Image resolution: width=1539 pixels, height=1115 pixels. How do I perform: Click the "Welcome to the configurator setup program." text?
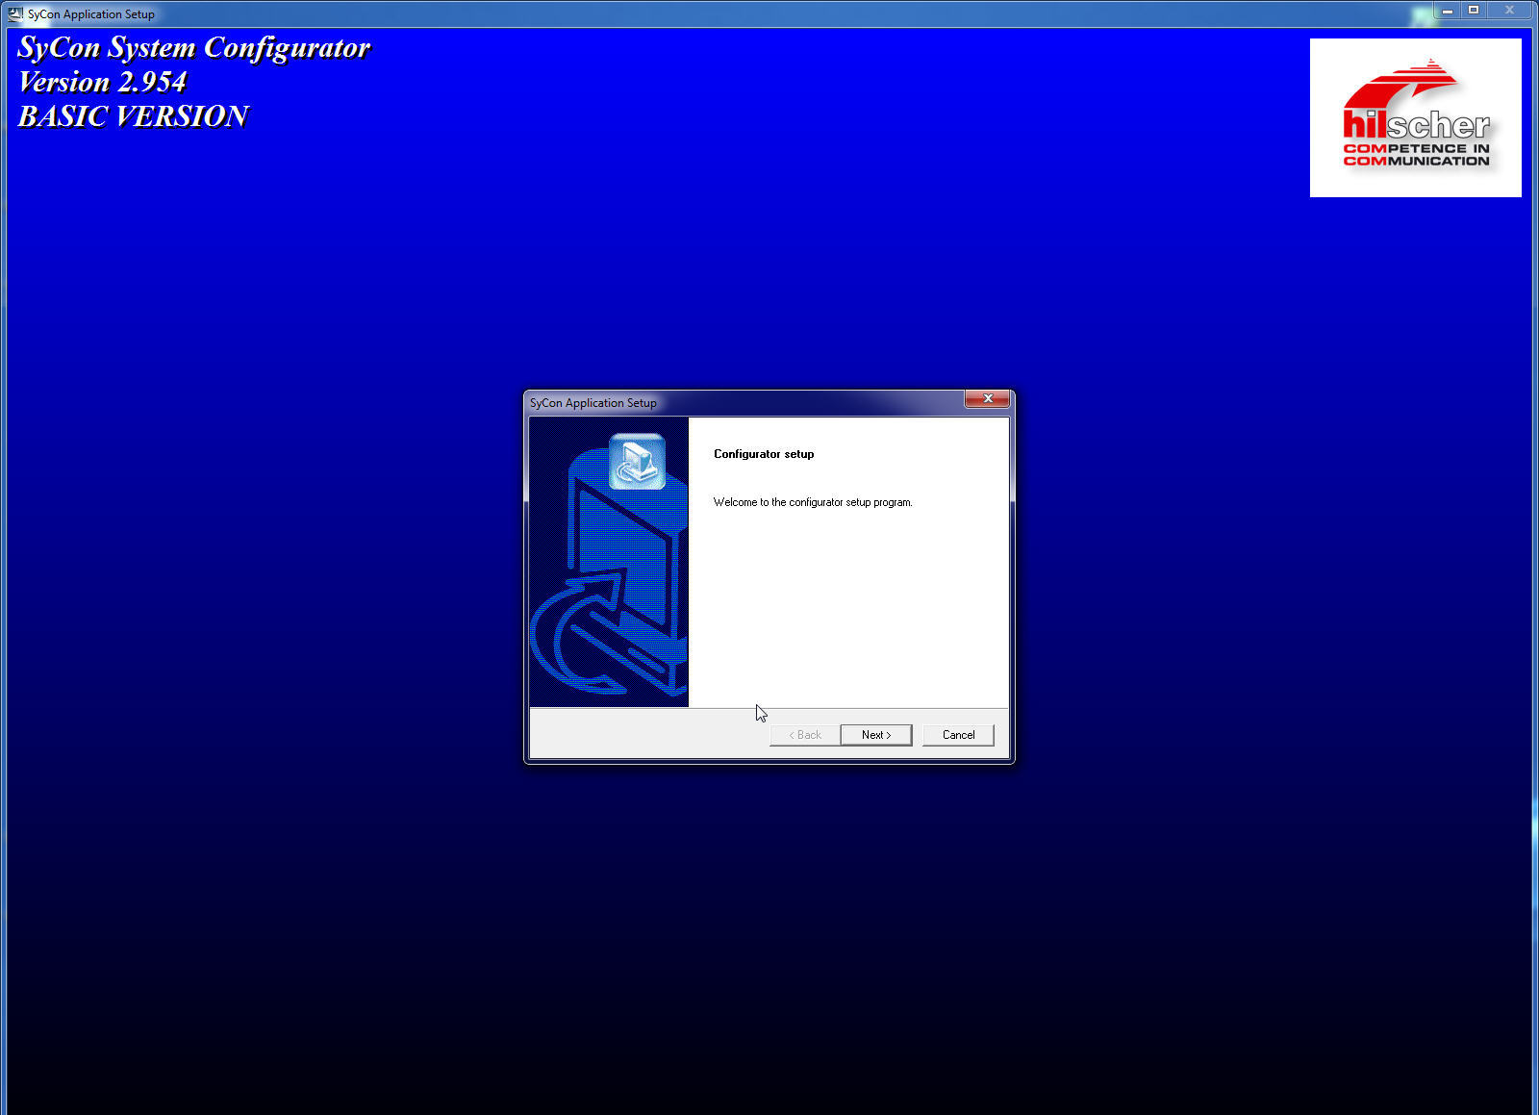coord(813,502)
